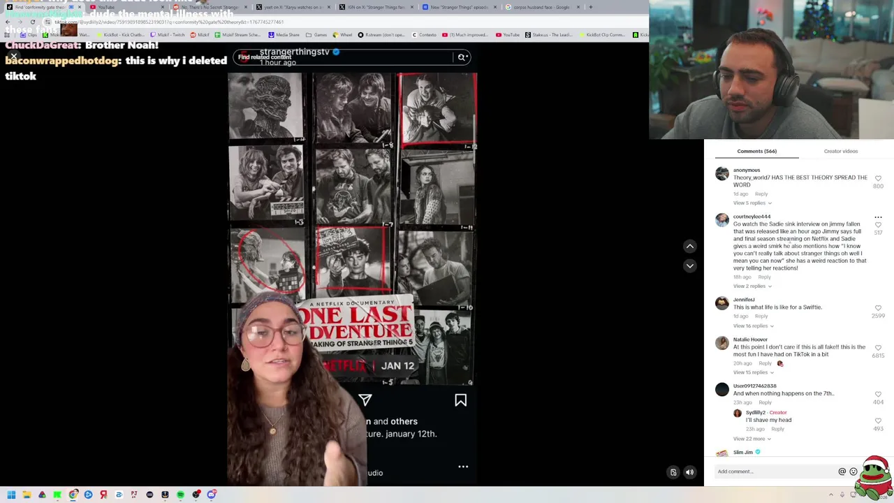Go to next video with down arrow
This screenshot has height=503, width=894.
point(689,265)
